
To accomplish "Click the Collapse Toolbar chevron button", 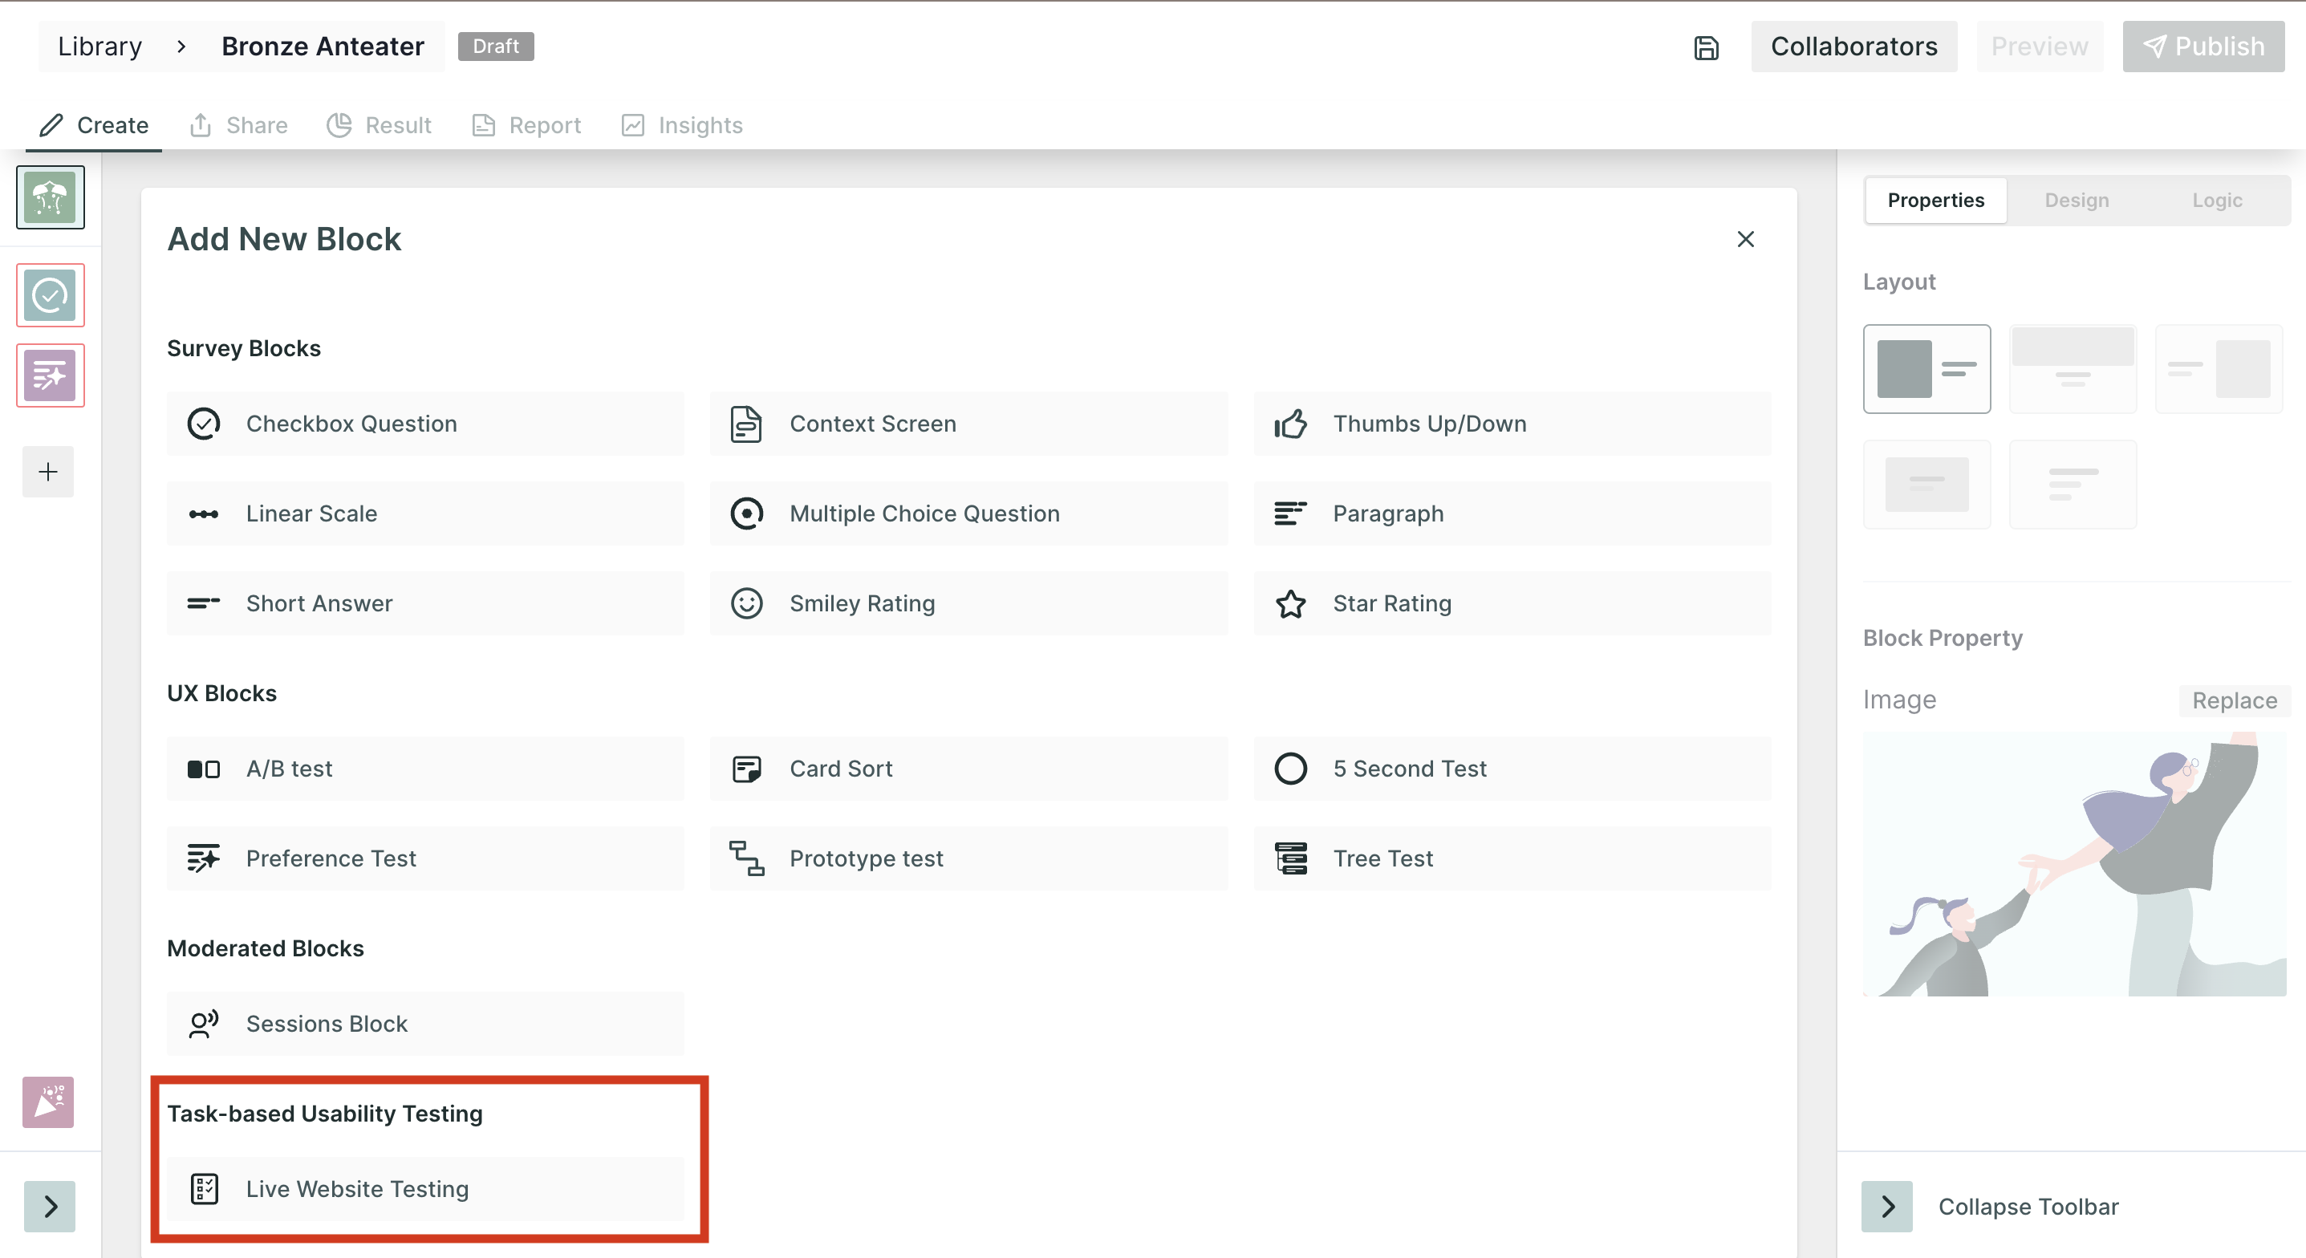I will click(1887, 1207).
